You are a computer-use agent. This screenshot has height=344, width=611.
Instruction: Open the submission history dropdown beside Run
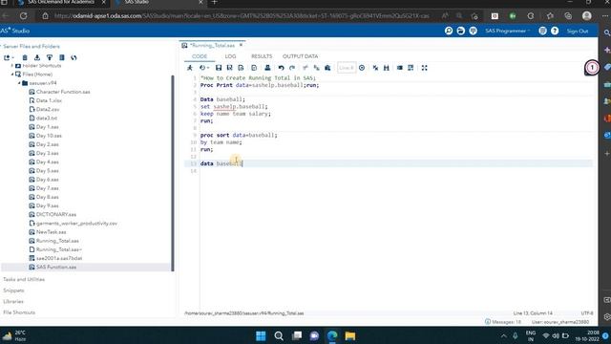click(204, 68)
